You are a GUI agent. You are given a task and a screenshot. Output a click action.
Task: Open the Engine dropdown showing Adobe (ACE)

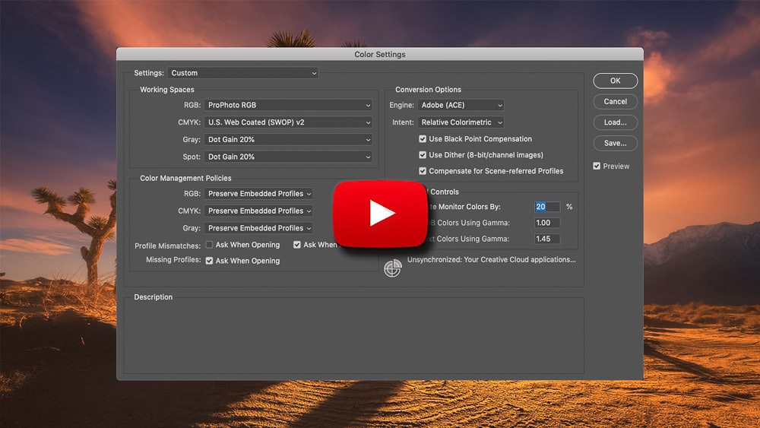point(461,105)
